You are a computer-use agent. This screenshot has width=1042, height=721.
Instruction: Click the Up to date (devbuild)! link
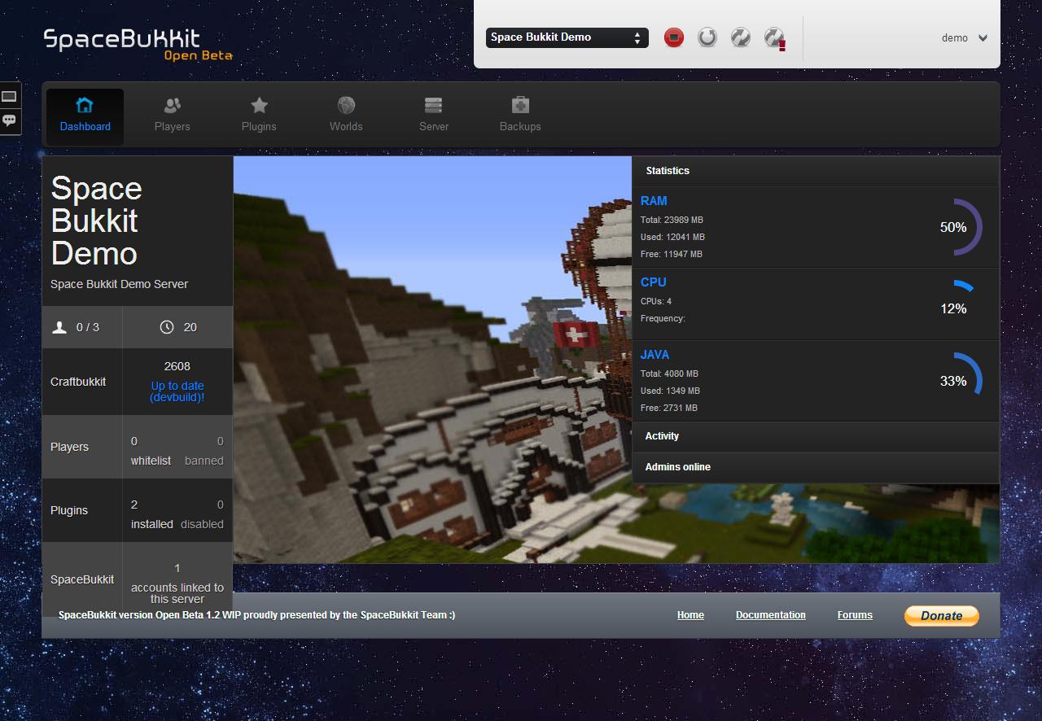coord(177,391)
